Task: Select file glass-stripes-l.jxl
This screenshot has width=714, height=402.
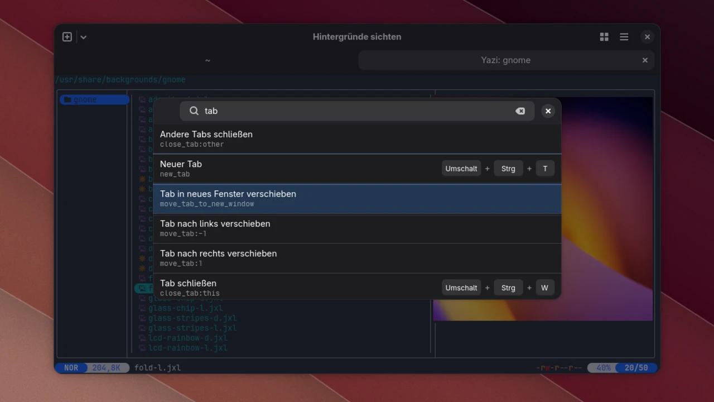Action: pyautogui.click(x=192, y=328)
